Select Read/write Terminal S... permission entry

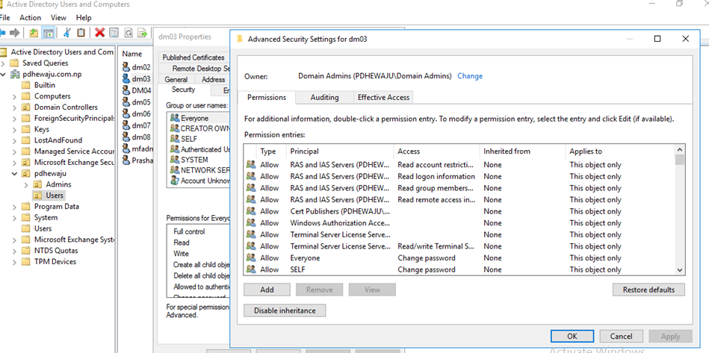coord(459,246)
